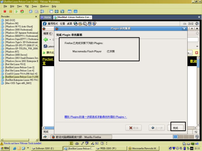Image resolution: width=202 pixels, height=151 pixels.
Task: Click the volume speaker icon in the Fedora panel
Action: coord(197,23)
